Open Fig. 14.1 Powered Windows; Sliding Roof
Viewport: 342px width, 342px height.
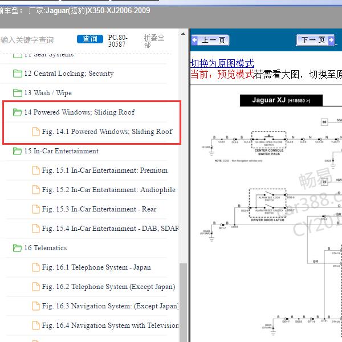coord(107,132)
